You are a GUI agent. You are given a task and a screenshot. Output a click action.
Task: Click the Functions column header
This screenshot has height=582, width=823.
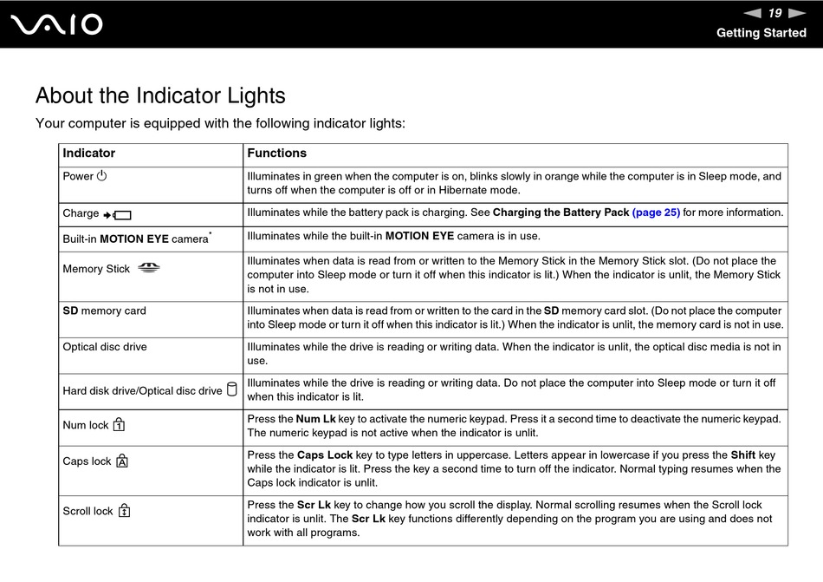click(276, 153)
